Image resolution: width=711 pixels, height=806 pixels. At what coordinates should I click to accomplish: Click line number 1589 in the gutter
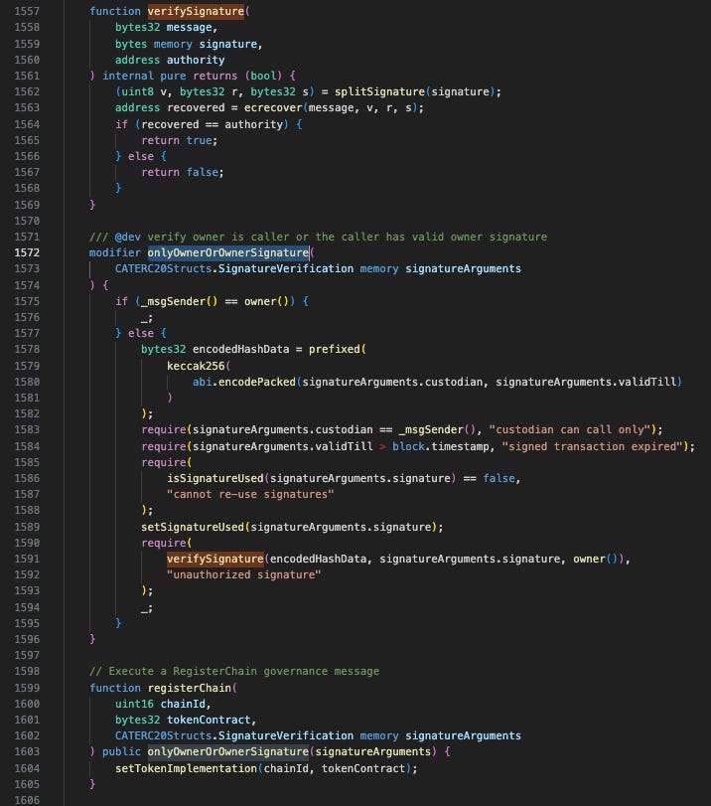pyautogui.click(x=27, y=527)
